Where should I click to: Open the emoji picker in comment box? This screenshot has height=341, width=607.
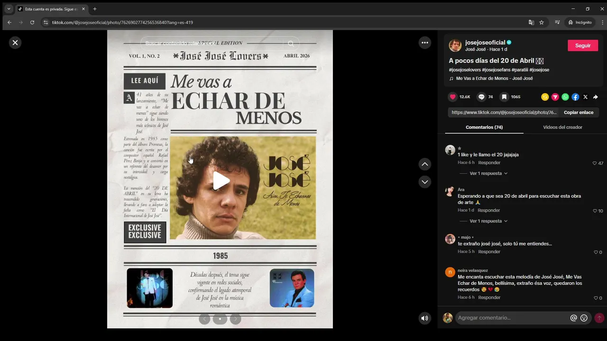[584, 318]
